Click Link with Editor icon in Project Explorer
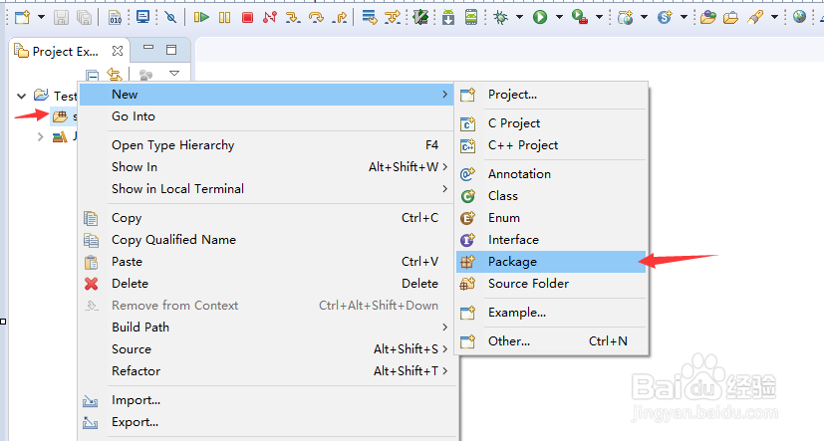The height and width of the screenshot is (441, 824). pos(115,75)
